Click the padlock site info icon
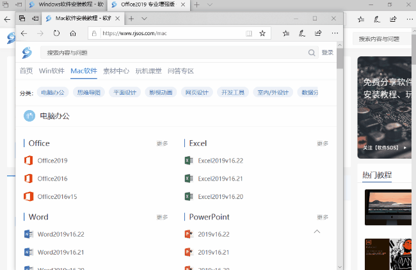 pos(94,33)
